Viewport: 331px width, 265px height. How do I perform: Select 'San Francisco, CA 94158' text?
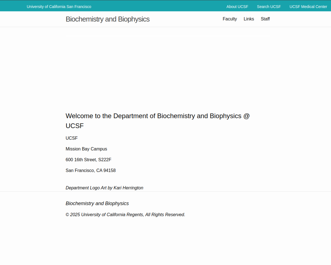tap(91, 171)
